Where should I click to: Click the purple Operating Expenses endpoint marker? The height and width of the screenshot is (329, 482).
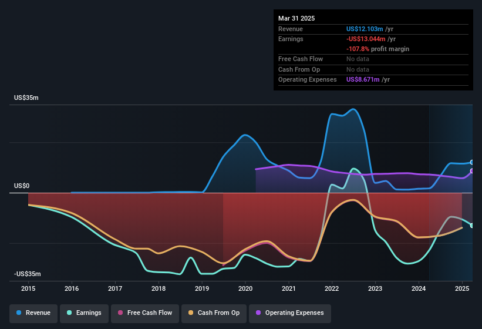pyautogui.click(x=472, y=171)
